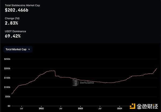Click the $250b y-axis label
The height and width of the screenshot is (112, 161).
coord(7,59)
